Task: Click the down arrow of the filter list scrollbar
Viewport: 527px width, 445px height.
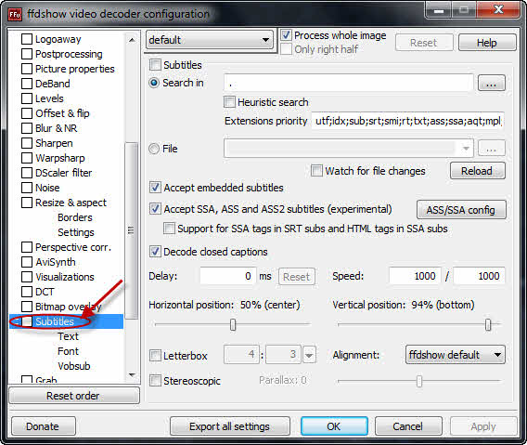Action: (x=132, y=374)
